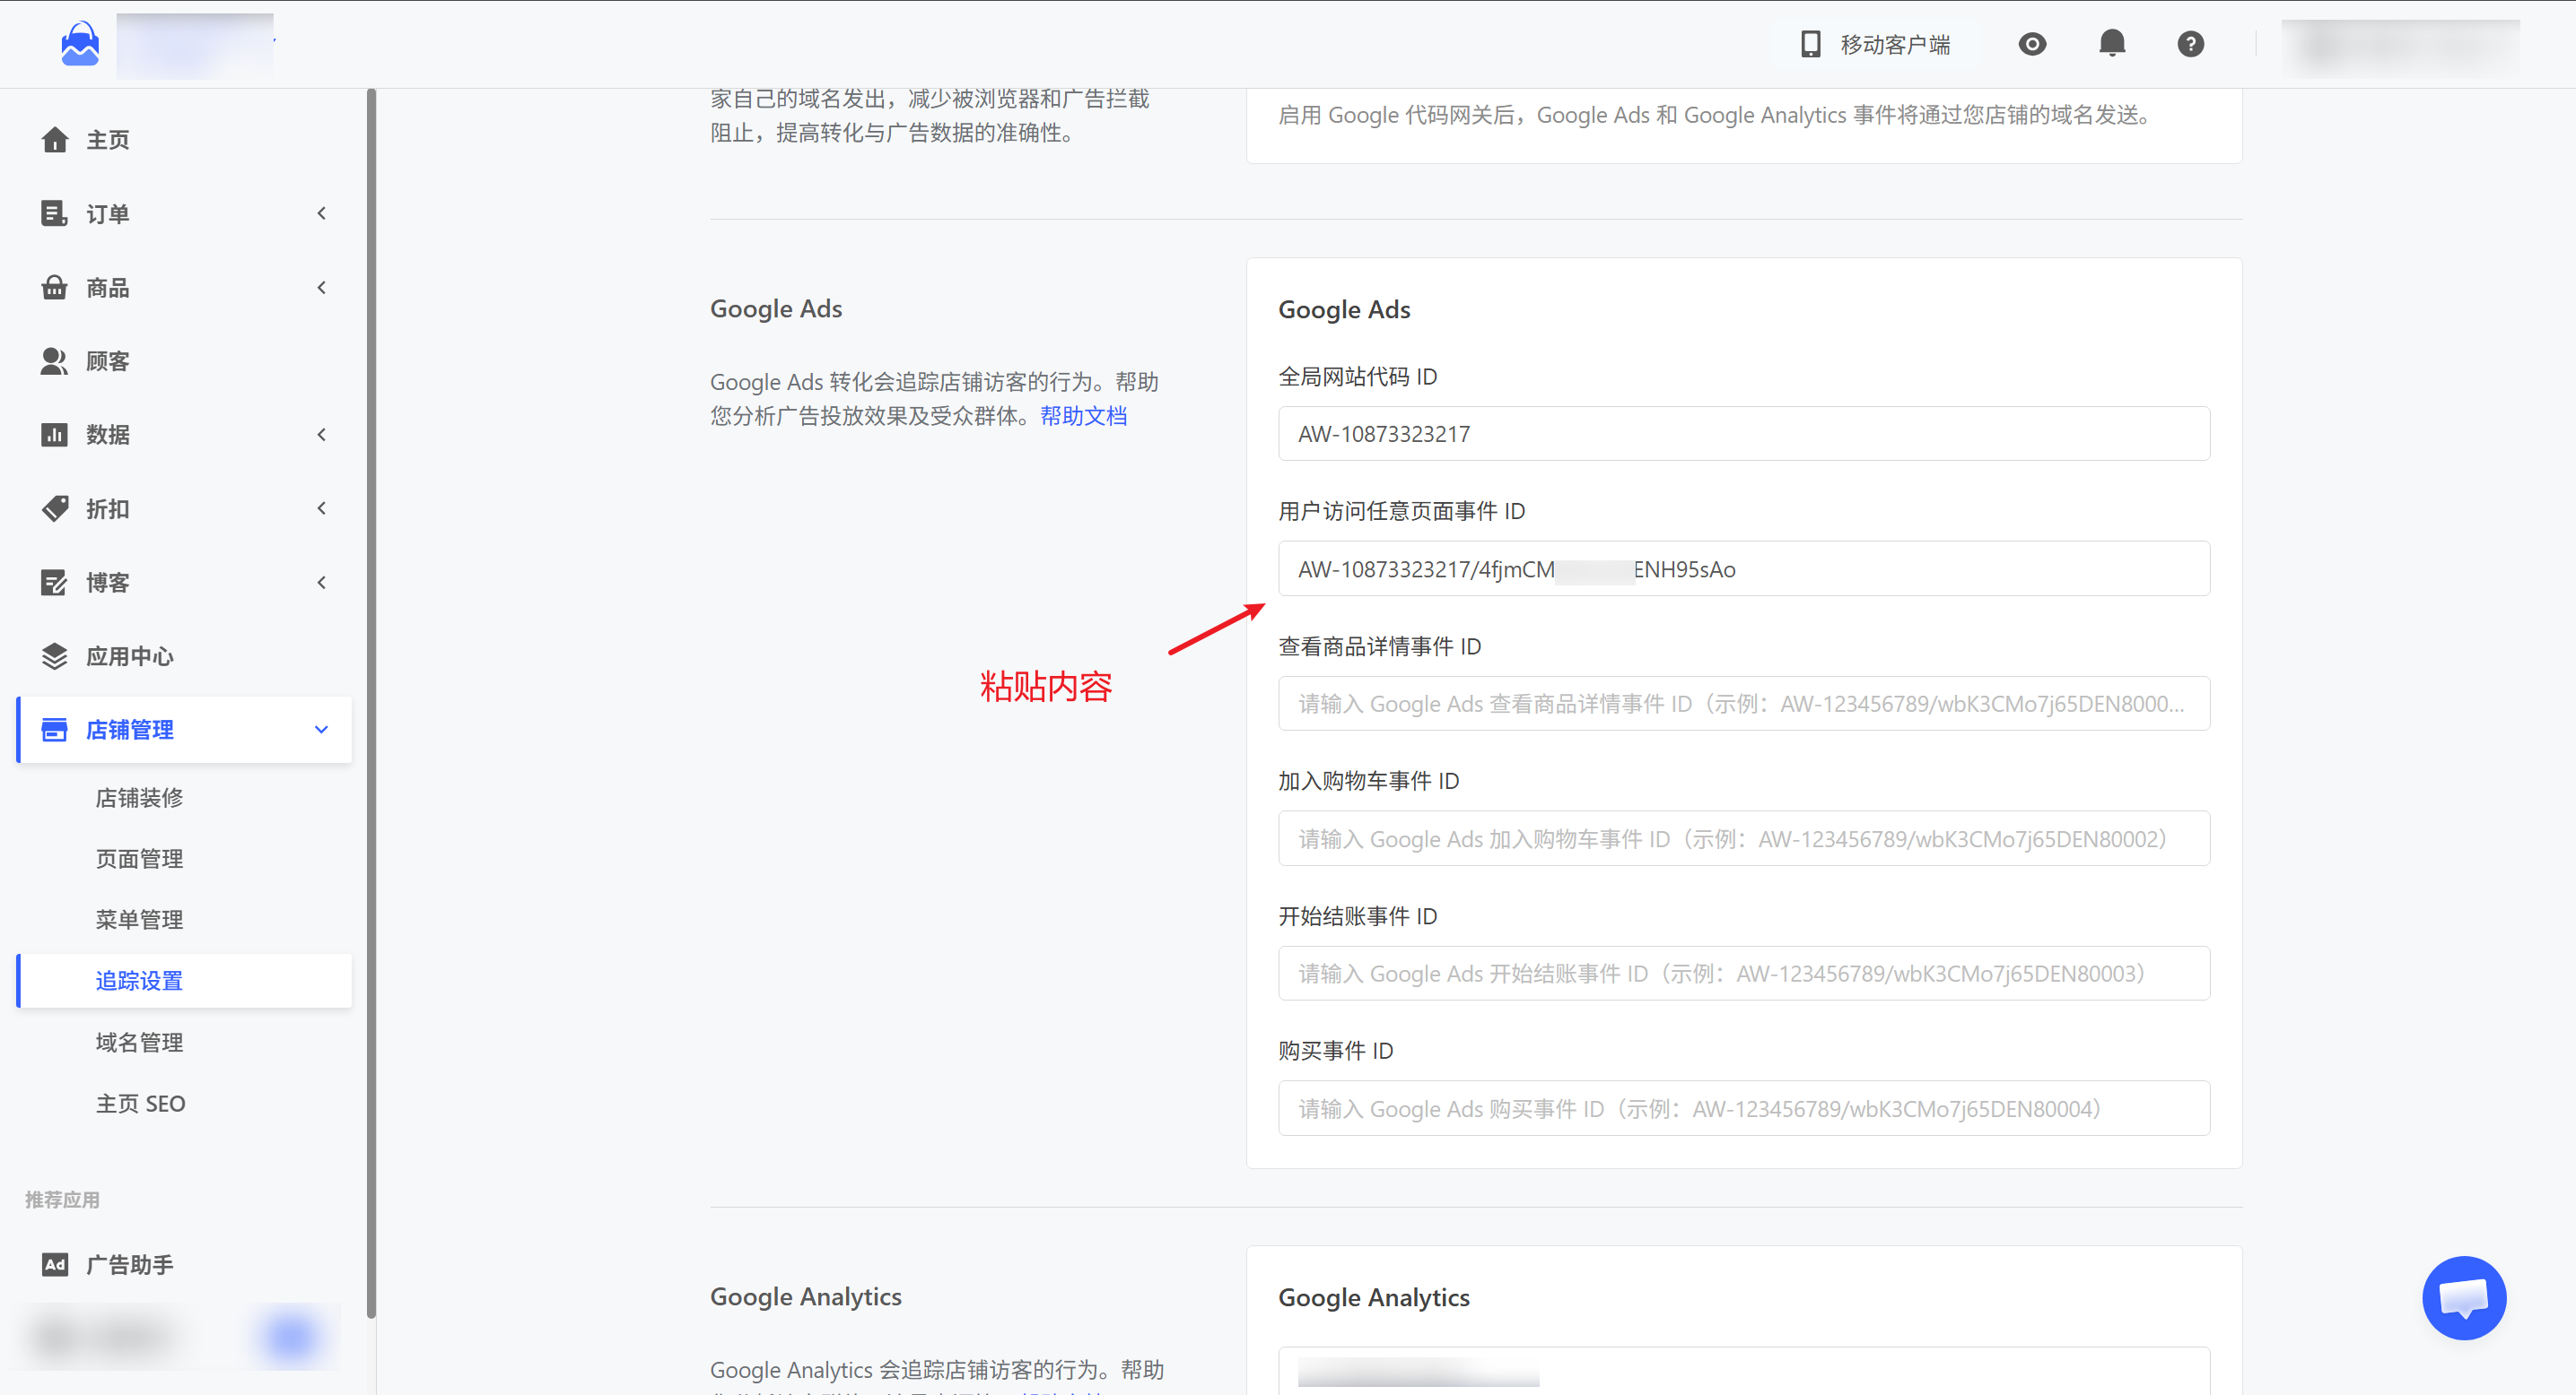
Task: Expand the 博客 menu chevron
Action: [322, 583]
